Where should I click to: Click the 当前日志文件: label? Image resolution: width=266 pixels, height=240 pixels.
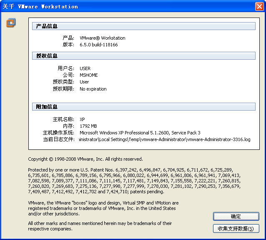58,139
